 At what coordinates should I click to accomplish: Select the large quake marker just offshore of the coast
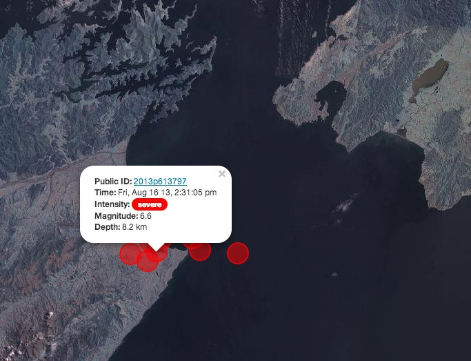[x=200, y=251]
